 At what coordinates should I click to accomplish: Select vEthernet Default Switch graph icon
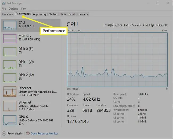click(x=10, y=106)
